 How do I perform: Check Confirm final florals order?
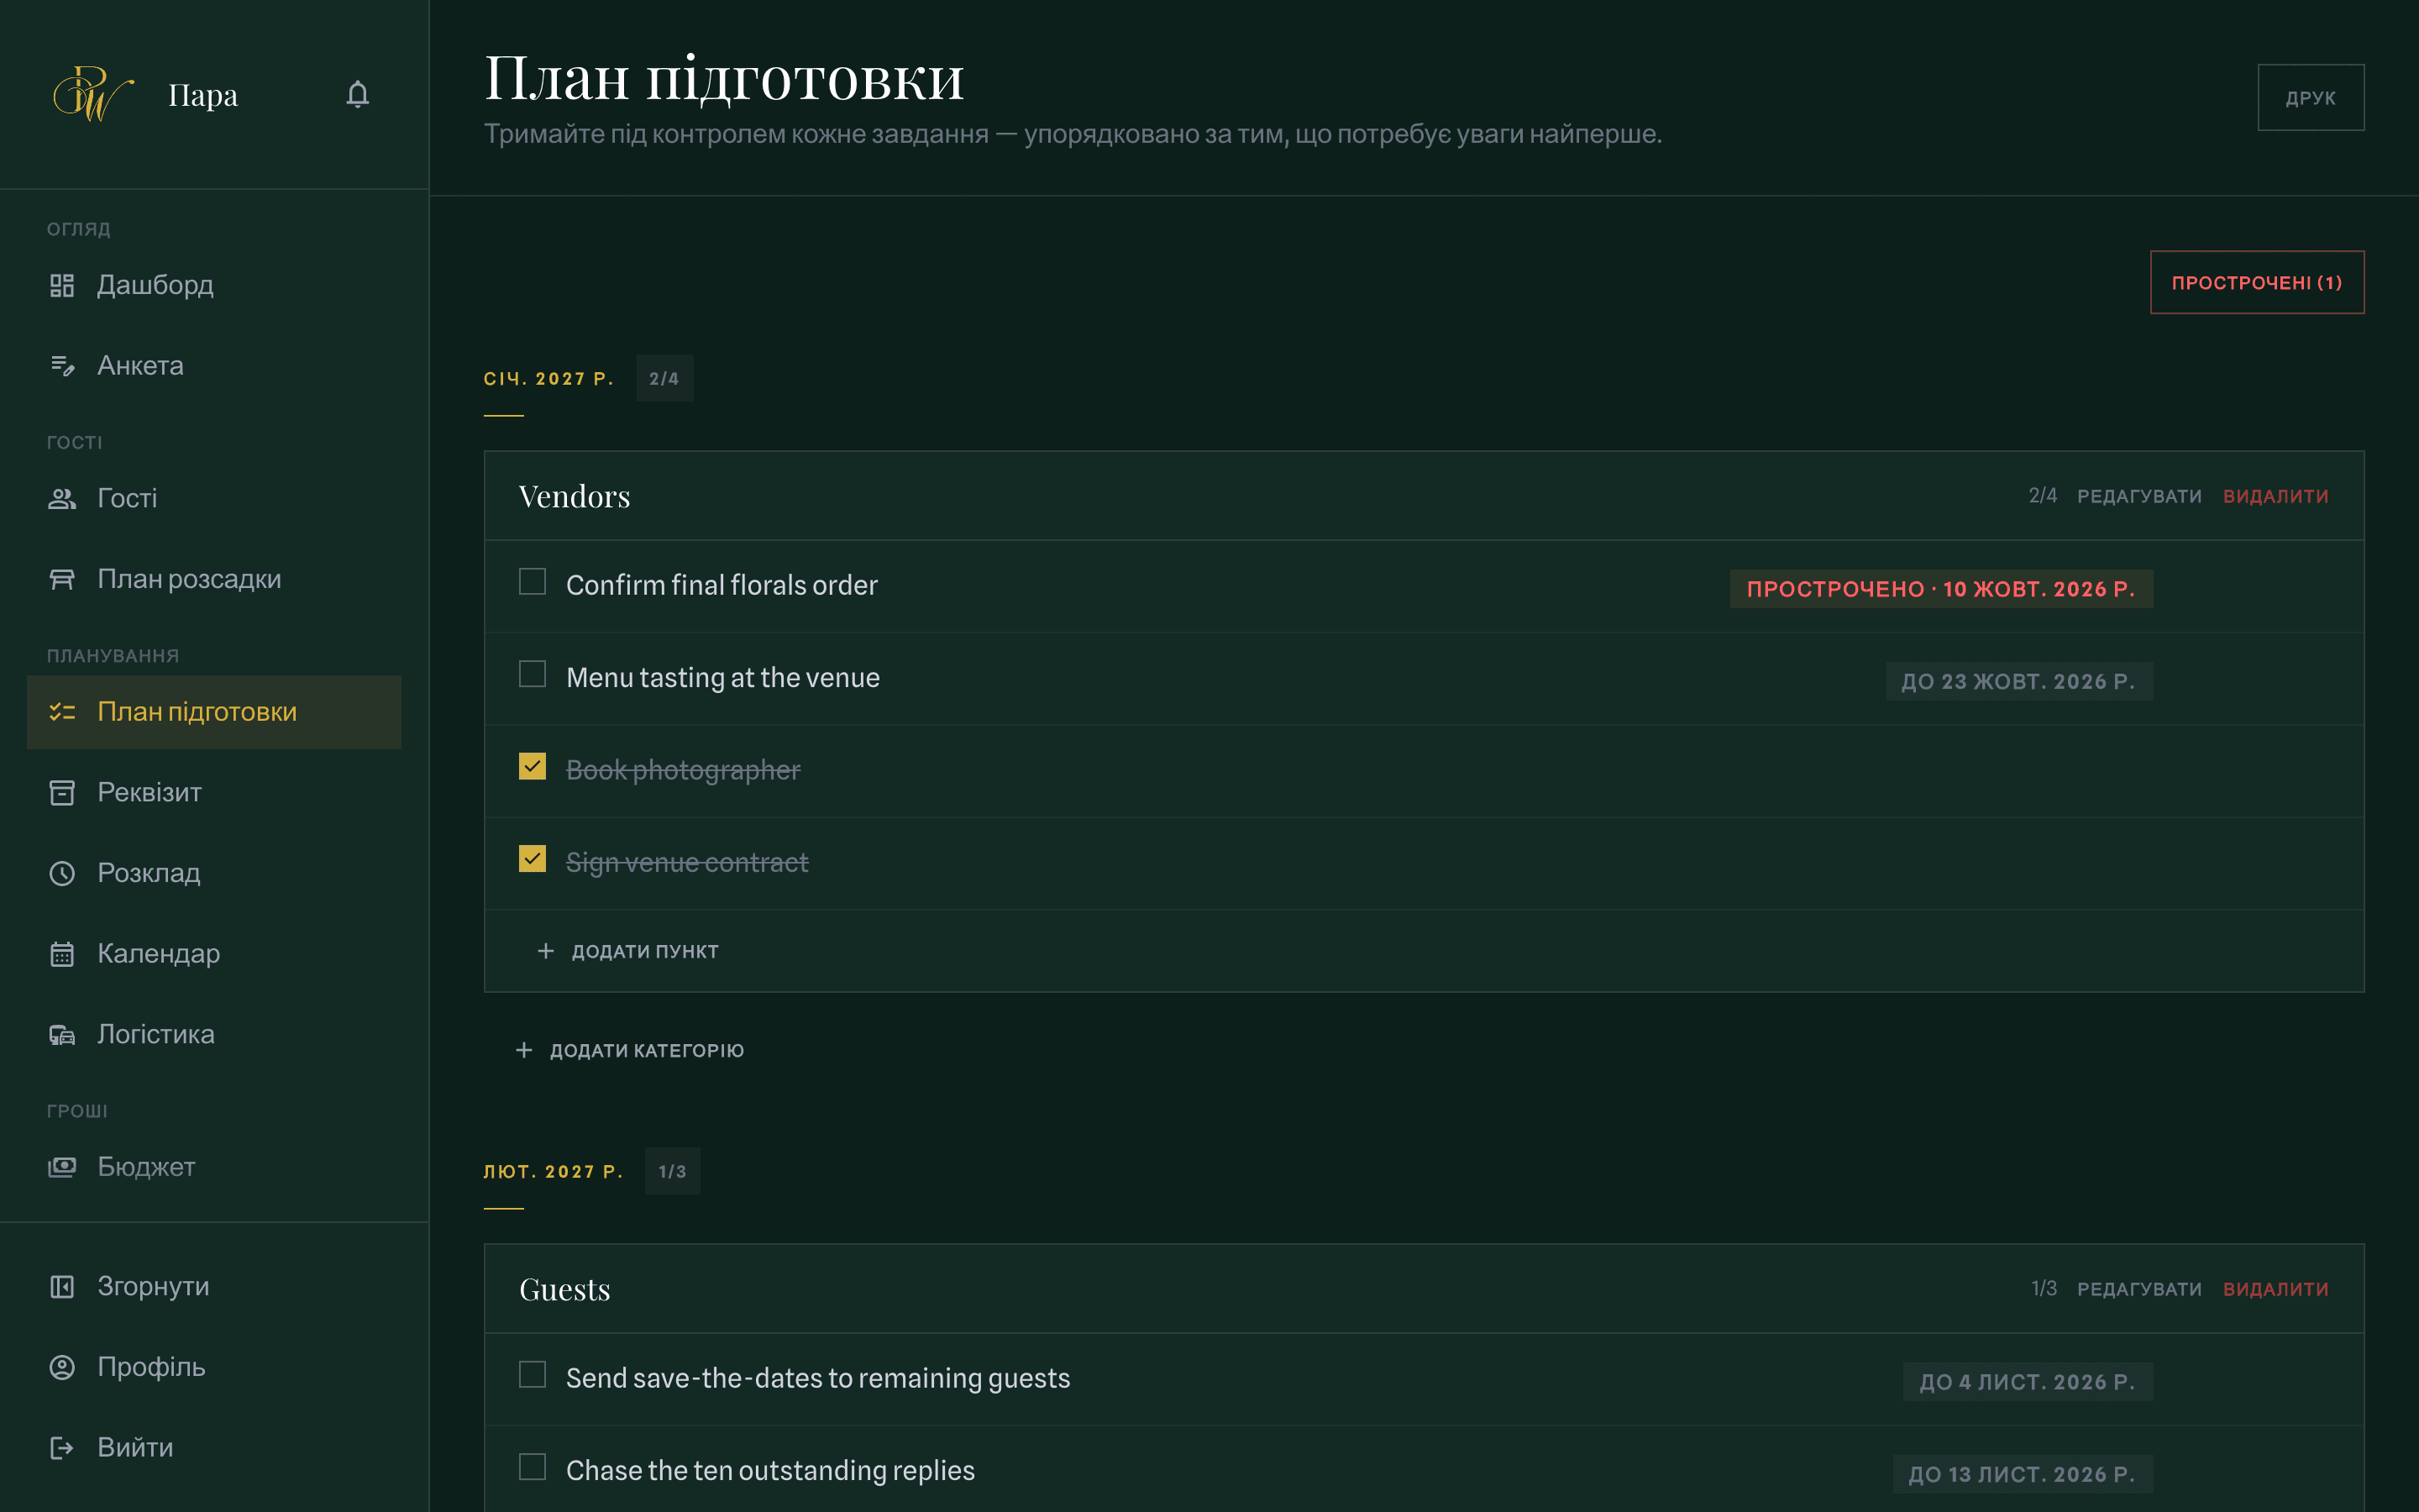coord(533,582)
